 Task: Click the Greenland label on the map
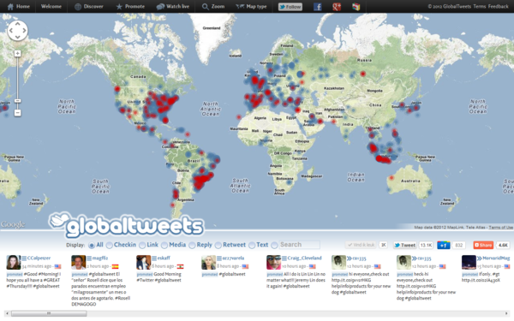pyautogui.click(x=212, y=28)
